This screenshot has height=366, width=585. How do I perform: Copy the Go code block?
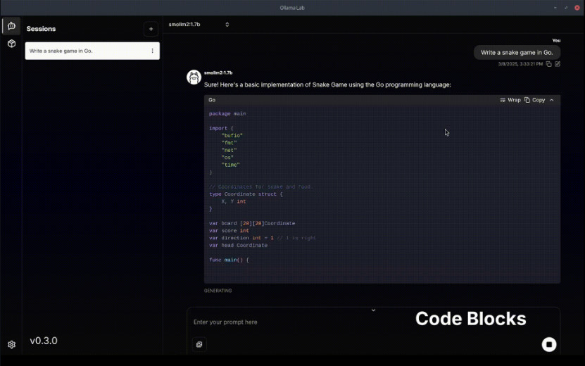tap(534, 100)
